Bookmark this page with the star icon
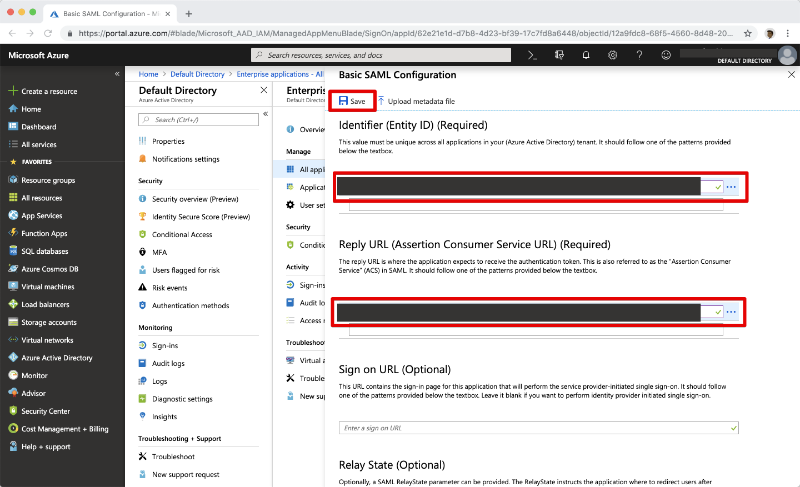The image size is (800, 487). [748, 33]
